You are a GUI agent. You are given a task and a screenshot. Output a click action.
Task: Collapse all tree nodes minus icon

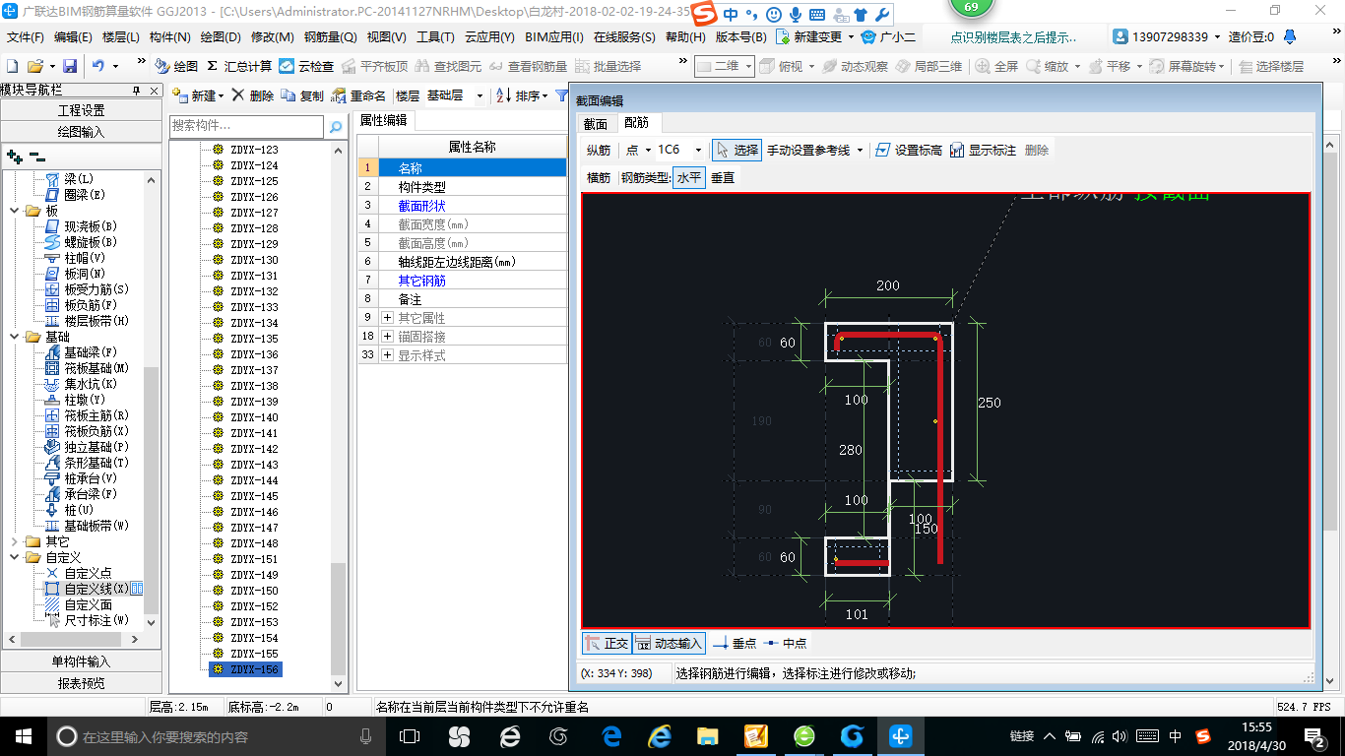[36, 157]
